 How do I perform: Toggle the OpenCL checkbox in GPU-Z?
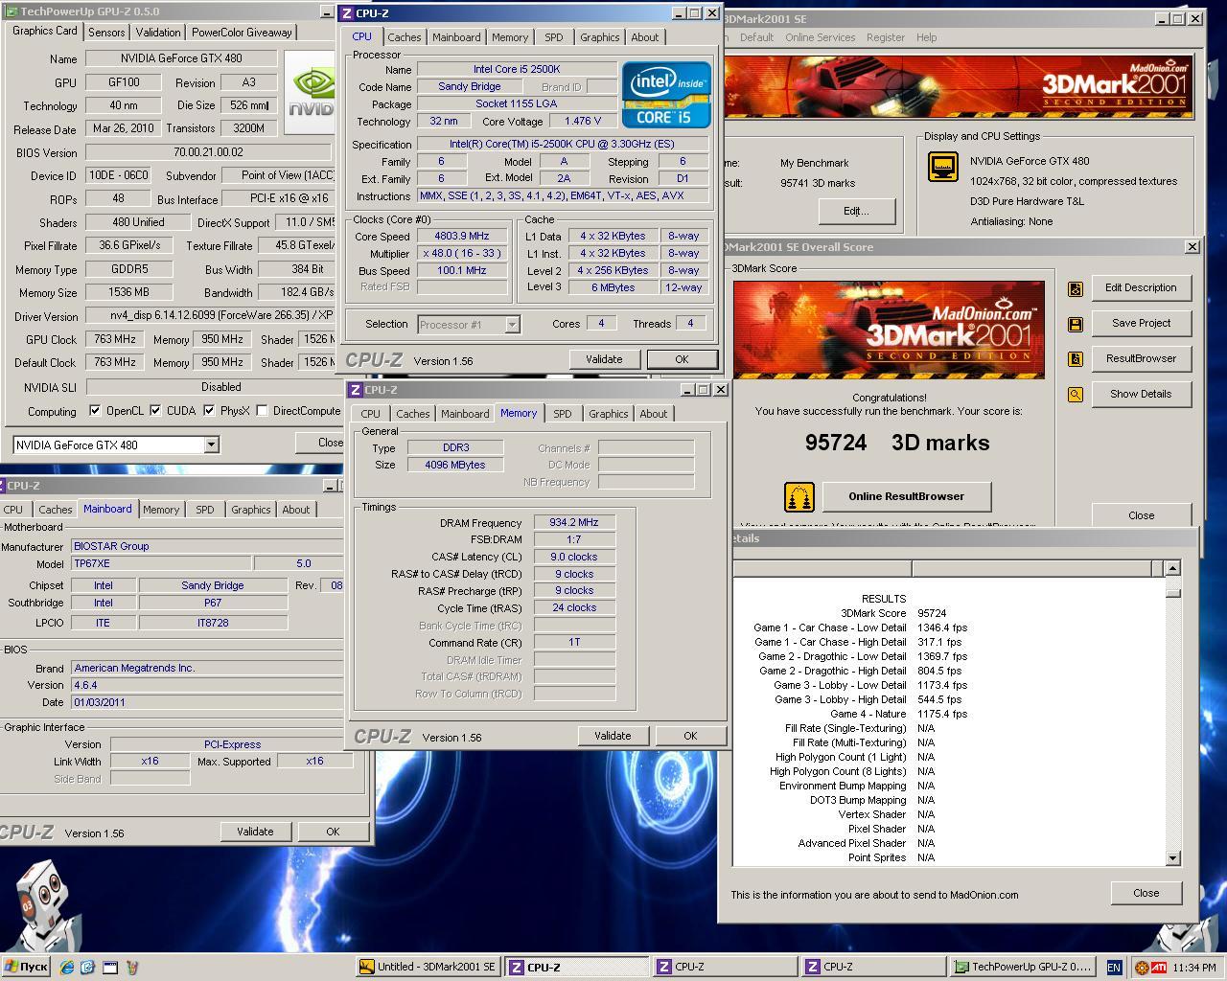pyautogui.click(x=95, y=411)
